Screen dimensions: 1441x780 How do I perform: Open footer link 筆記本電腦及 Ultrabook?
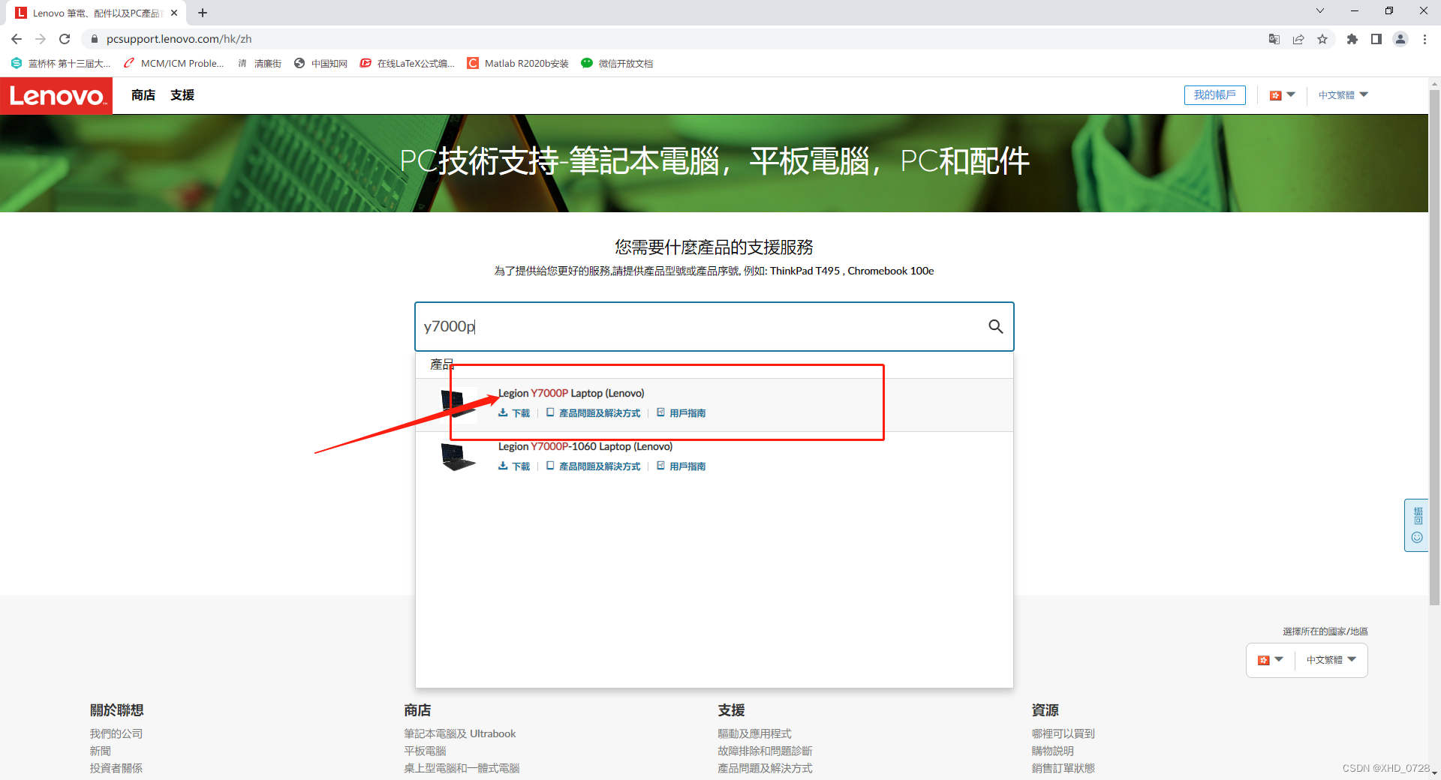(x=460, y=733)
